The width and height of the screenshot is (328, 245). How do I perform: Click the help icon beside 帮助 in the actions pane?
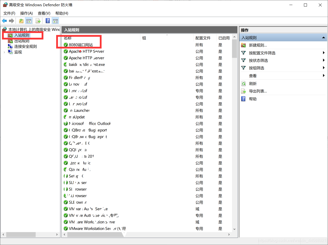[x=243, y=99]
